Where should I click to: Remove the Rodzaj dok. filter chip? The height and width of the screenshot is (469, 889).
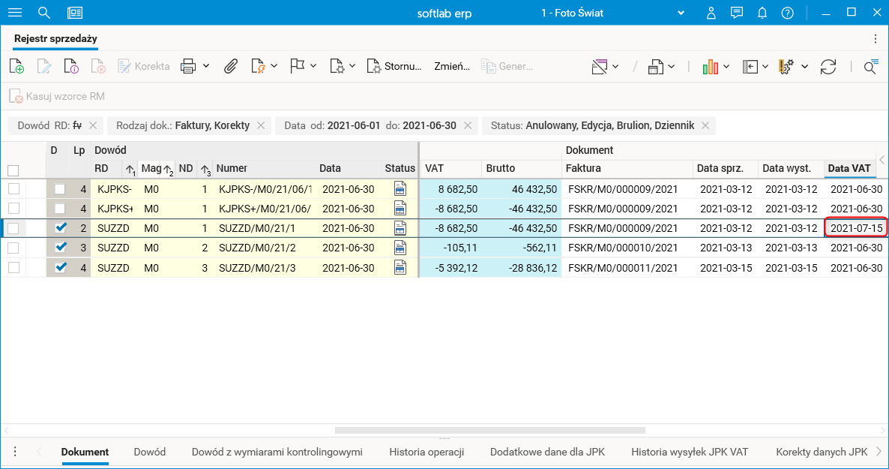(x=260, y=125)
